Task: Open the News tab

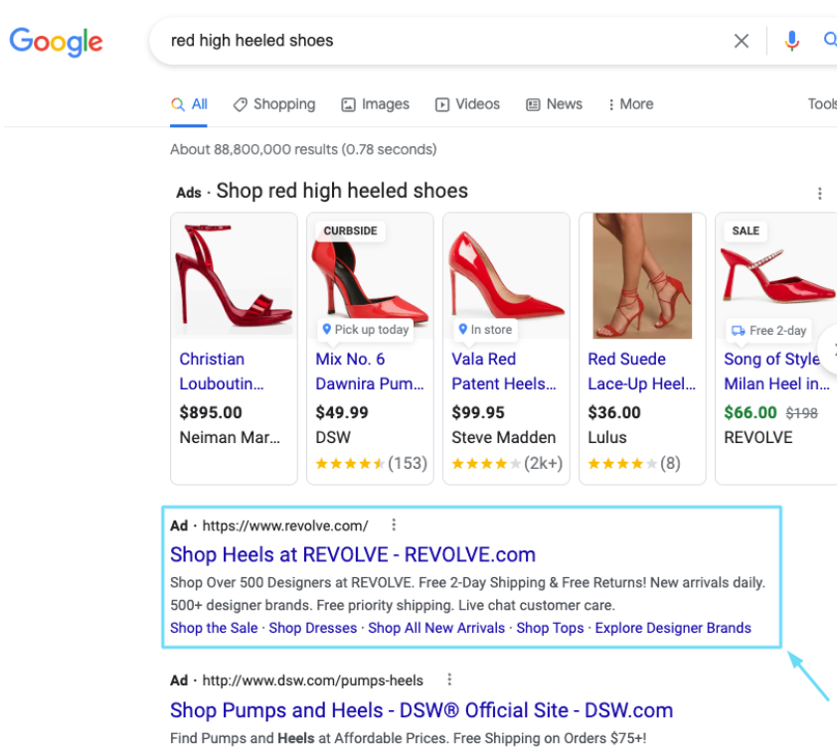Action: pos(554,104)
